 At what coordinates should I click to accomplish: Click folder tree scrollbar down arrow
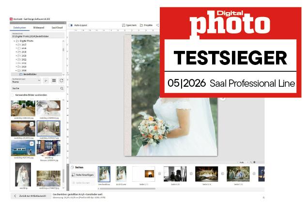click(x=63, y=75)
